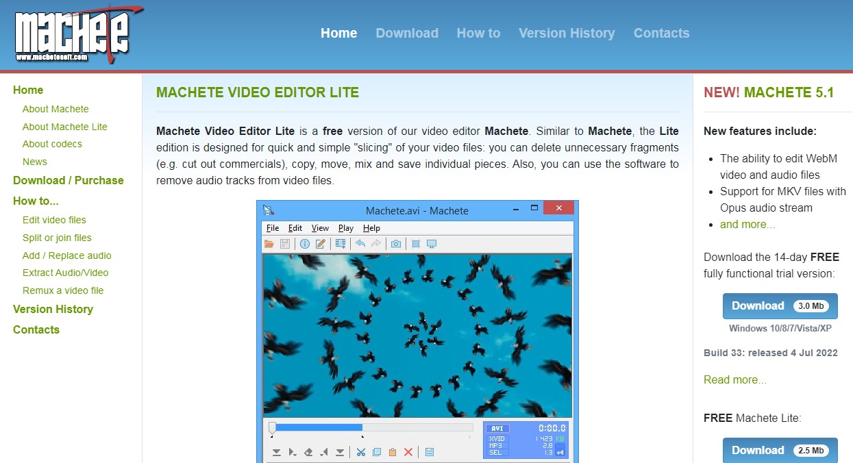Click the 'NEW! MACHETE 5.1' heading
The width and height of the screenshot is (853, 463).
[769, 92]
